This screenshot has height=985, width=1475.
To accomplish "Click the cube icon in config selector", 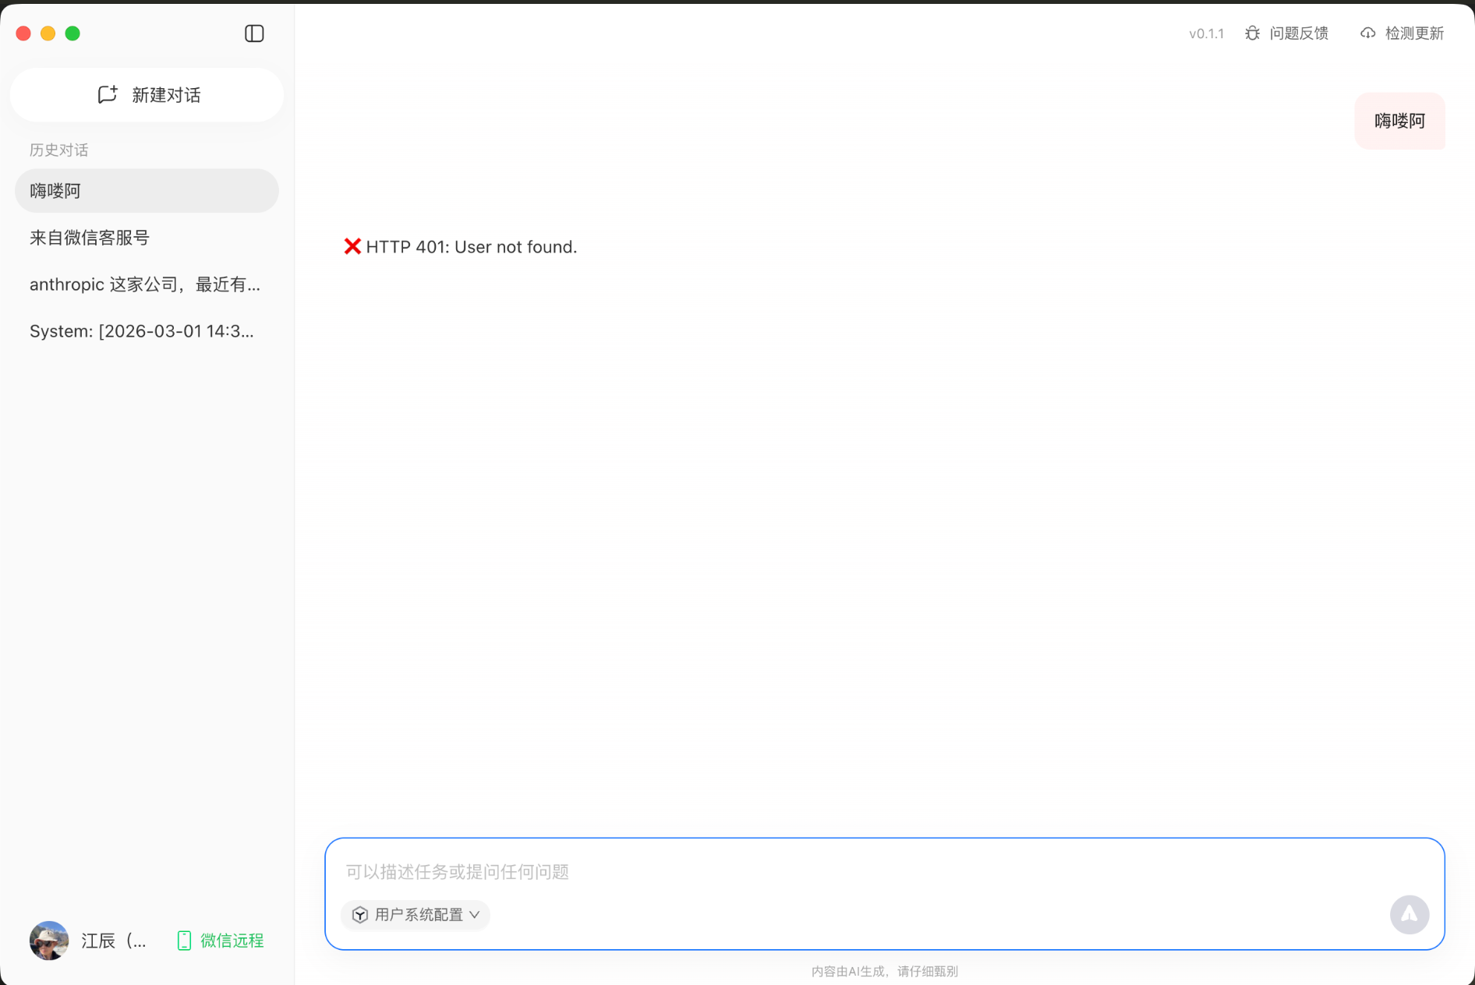I will 360,915.
